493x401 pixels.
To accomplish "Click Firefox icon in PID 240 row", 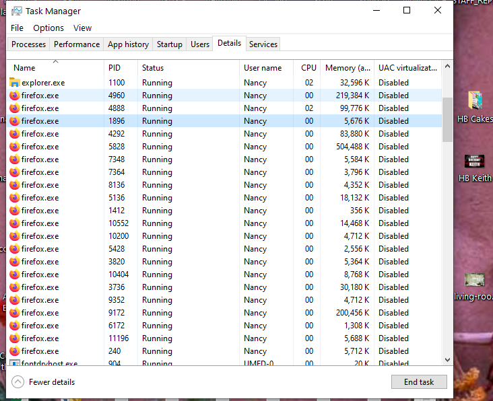I will pos(15,351).
